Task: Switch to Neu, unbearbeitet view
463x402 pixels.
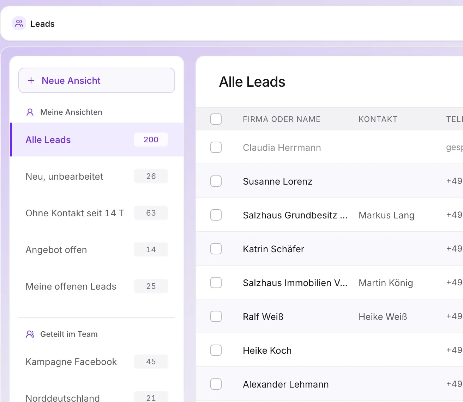Action: [97, 176]
